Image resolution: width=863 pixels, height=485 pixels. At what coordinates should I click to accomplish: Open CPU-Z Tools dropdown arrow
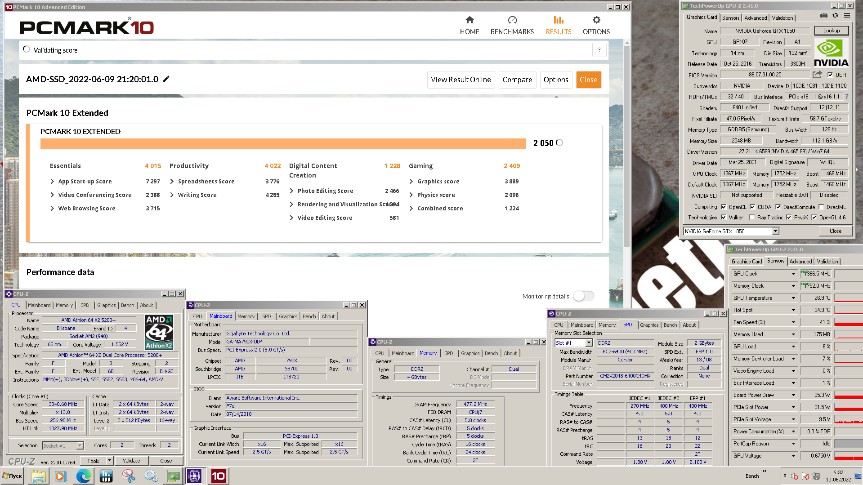pyautogui.click(x=109, y=460)
